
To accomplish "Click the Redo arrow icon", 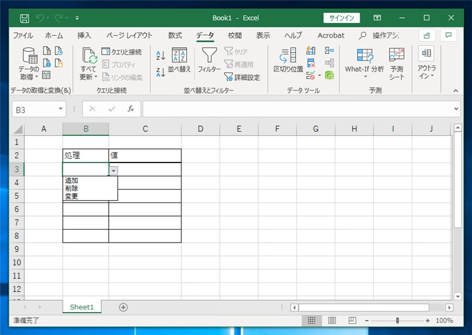I will [x=58, y=18].
